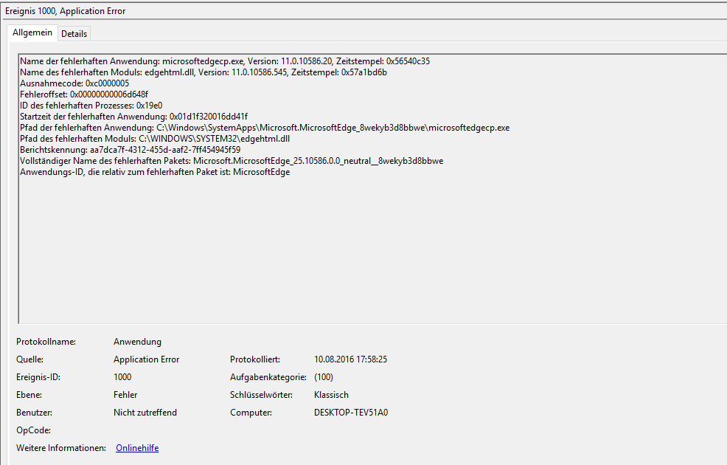
Task: Click the 'Ereignis 1000, Application Error' header
Action: point(66,11)
